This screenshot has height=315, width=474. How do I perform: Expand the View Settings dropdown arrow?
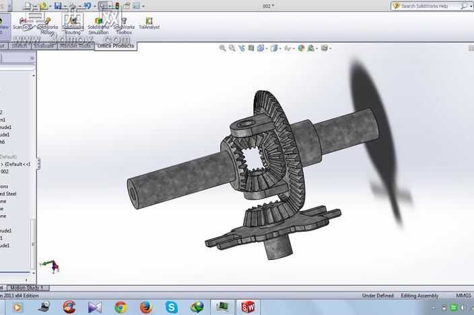331,48
